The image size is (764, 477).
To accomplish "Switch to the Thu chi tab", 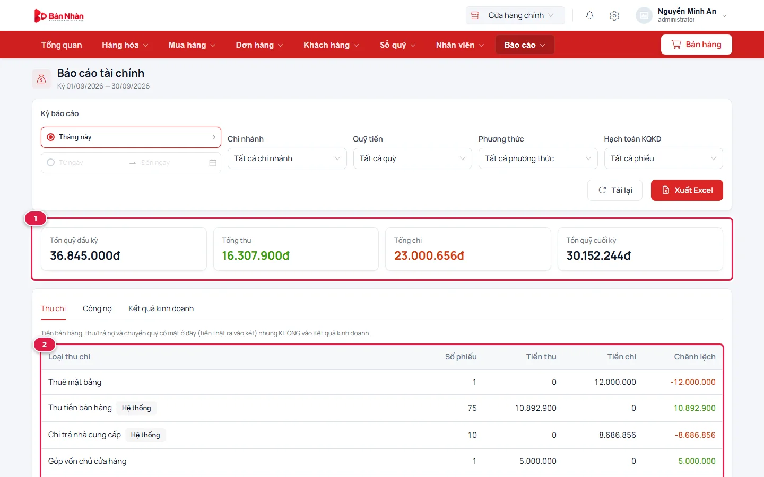I will point(54,308).
